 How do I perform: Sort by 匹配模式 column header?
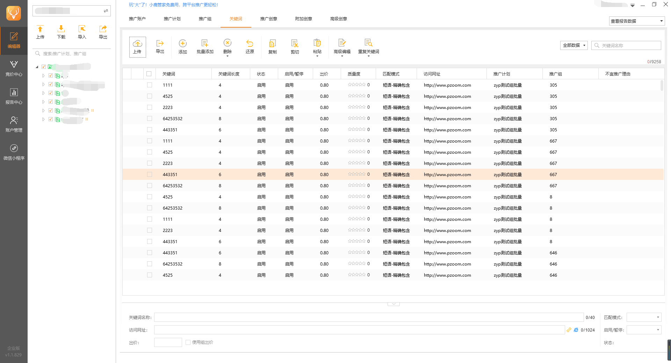[x=396, y=74]
